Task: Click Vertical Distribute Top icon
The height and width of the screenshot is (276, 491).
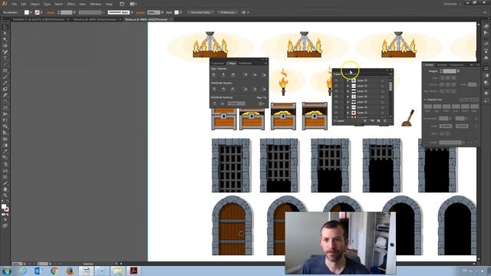Action: click(x=214, y=90)
